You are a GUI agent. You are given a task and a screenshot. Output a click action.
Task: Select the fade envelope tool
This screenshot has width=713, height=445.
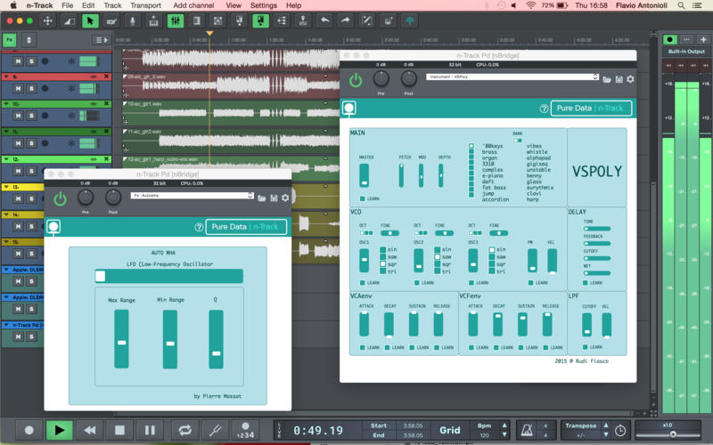(69, 20)
